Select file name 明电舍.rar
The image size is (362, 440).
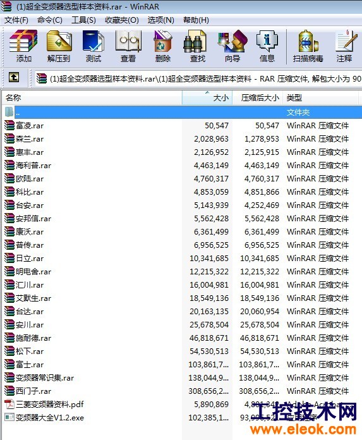tap(33, 272)
